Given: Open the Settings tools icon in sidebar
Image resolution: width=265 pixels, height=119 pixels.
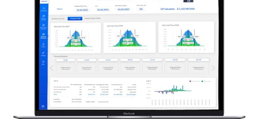Looking at the screenshot, I should point(43,54).
